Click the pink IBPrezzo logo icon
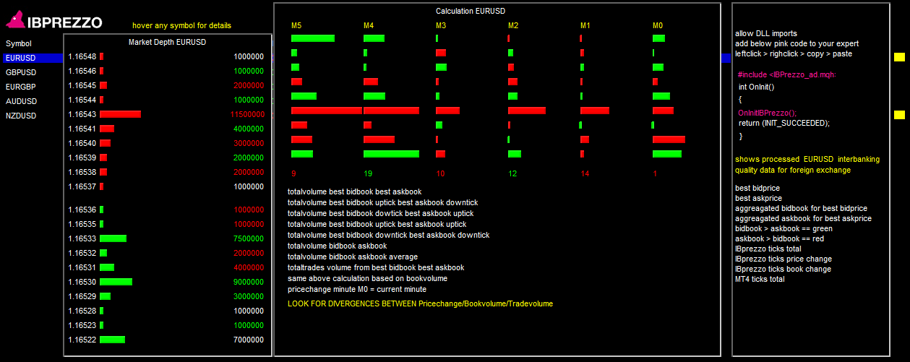 [x=16, y=22]
